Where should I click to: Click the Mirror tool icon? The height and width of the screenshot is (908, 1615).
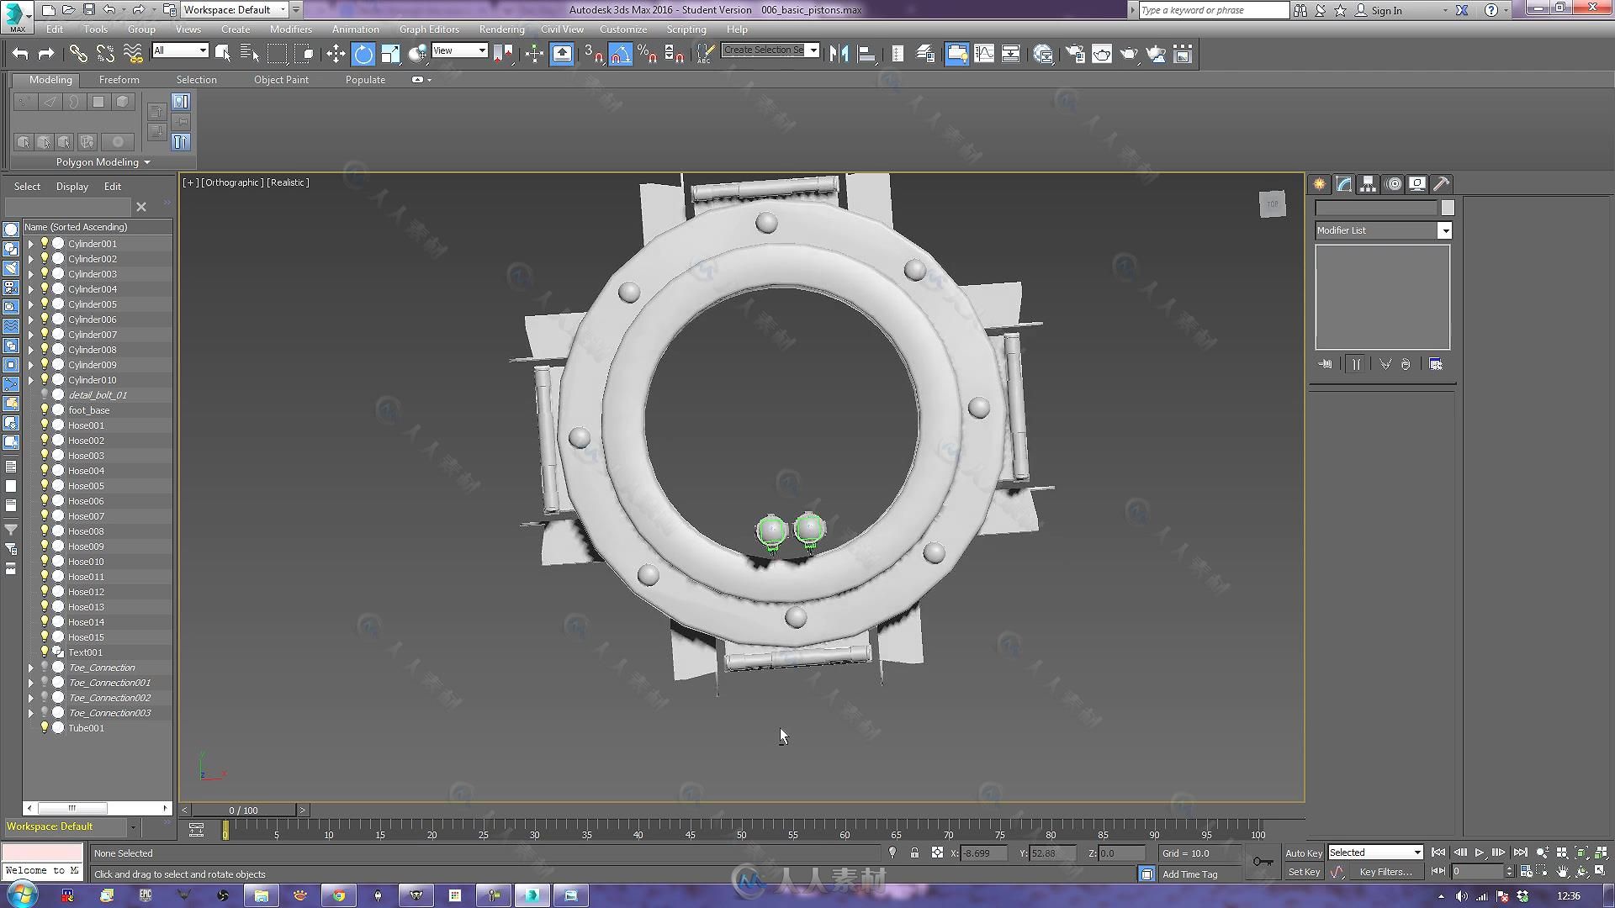click(x=839, y=54)
